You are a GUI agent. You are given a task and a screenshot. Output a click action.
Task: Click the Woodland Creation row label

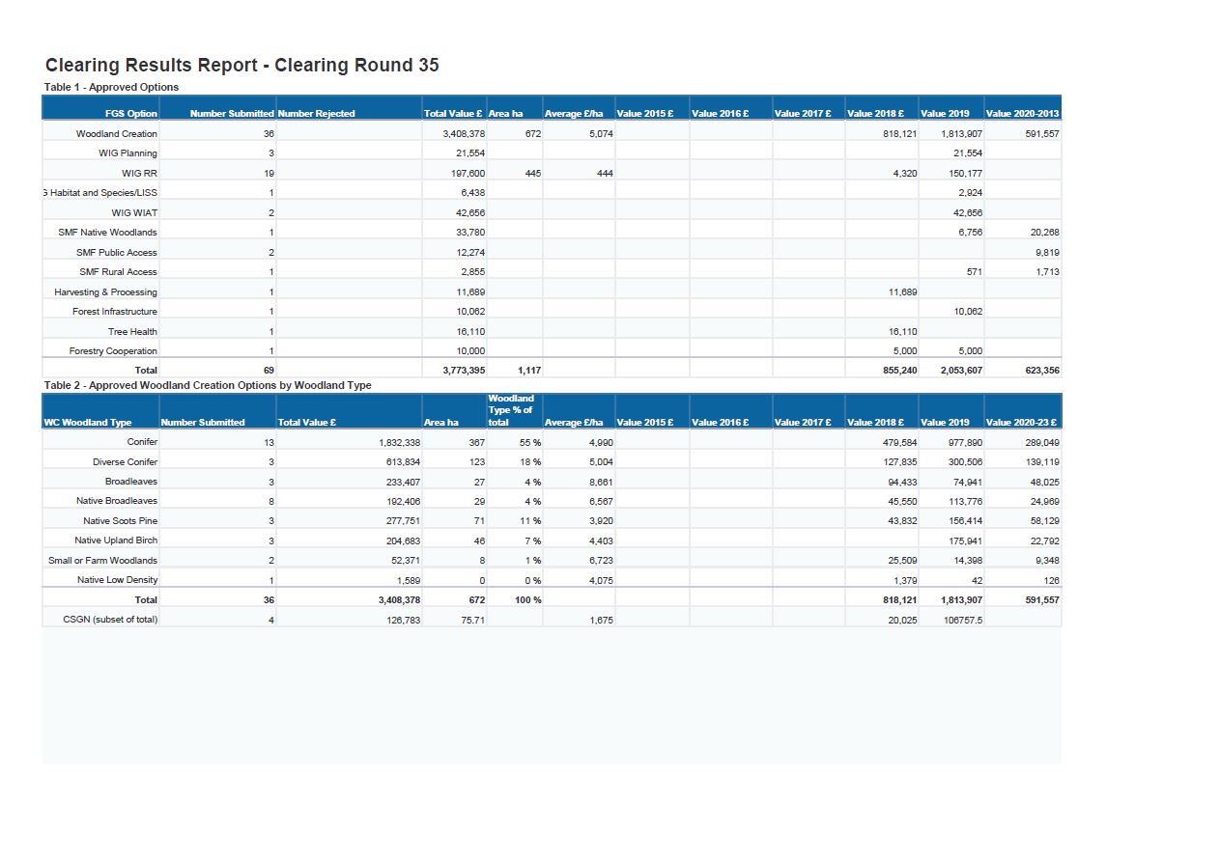click(x=117, y=134)
